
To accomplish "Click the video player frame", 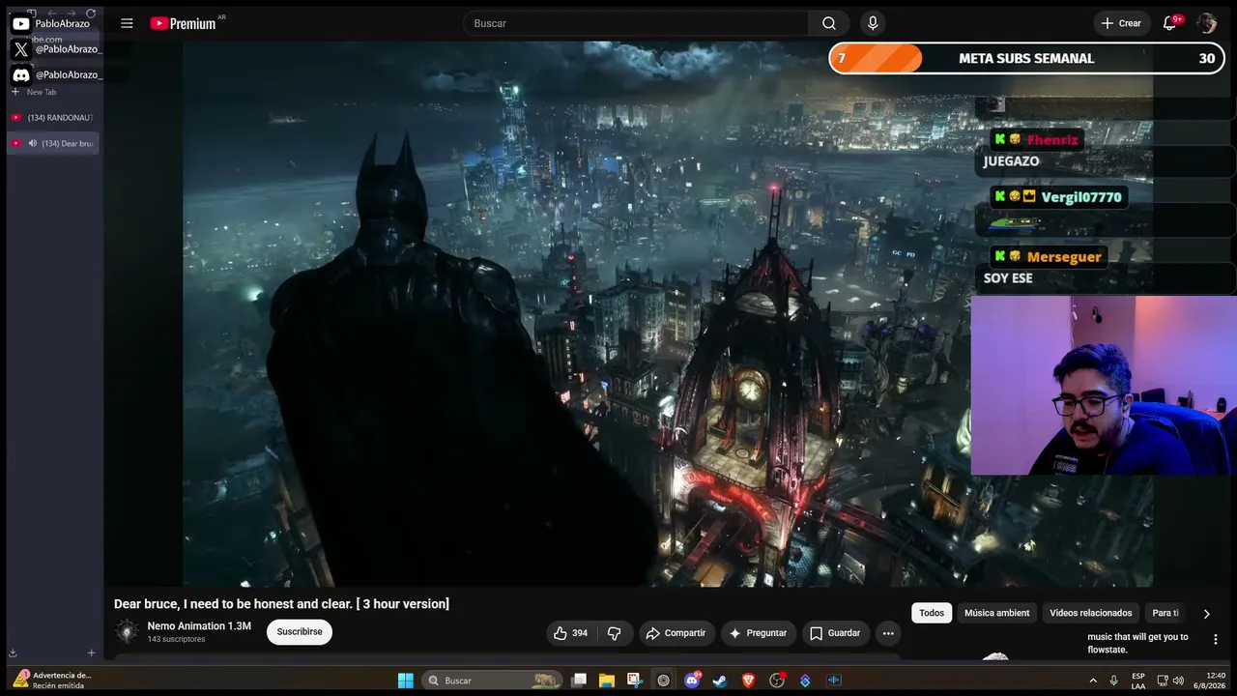I will coord(668,313).
